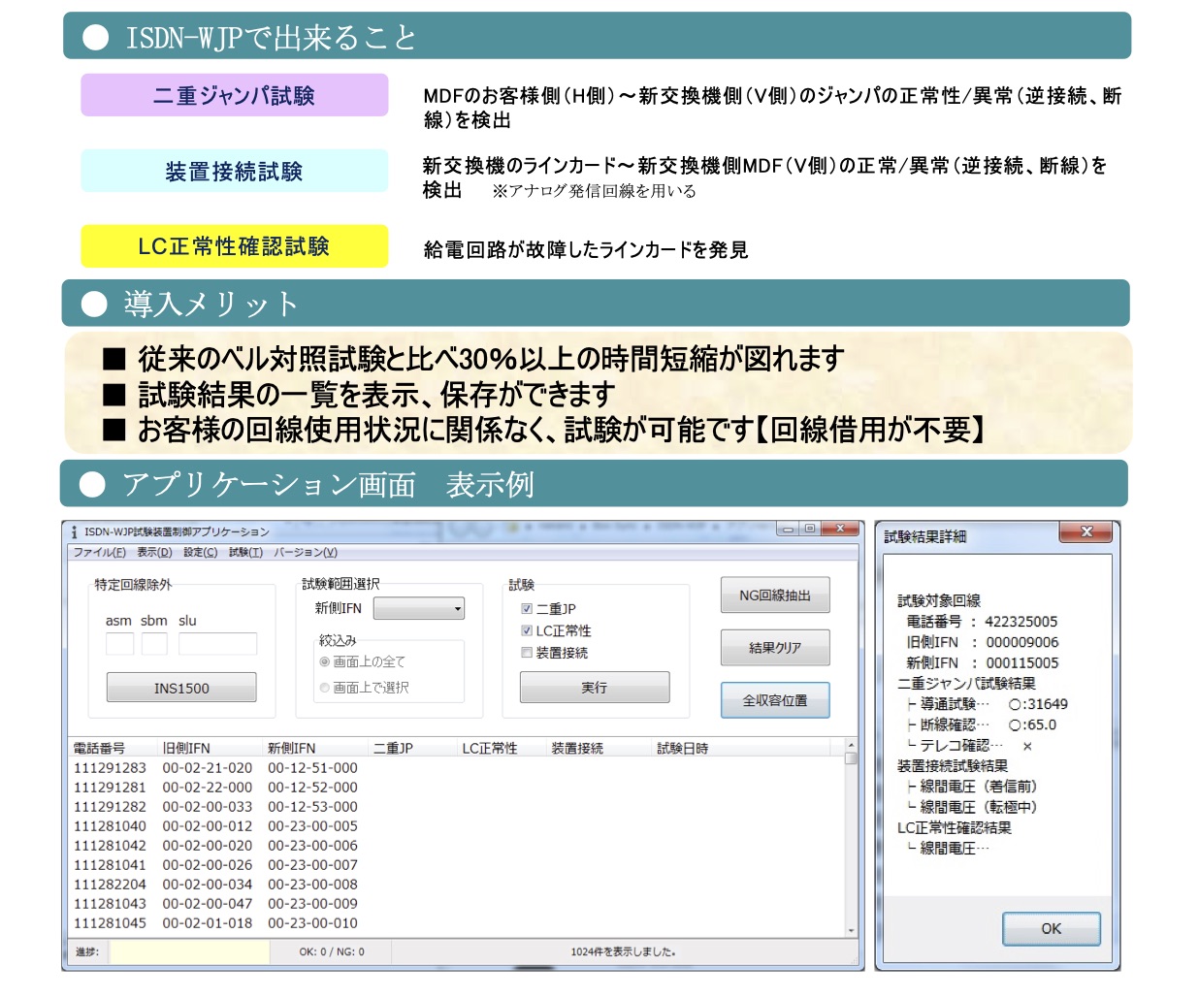This screenshot has height=998, width=1199.
Task: Click the 全収容位置 button
Action: pos(775,700)
